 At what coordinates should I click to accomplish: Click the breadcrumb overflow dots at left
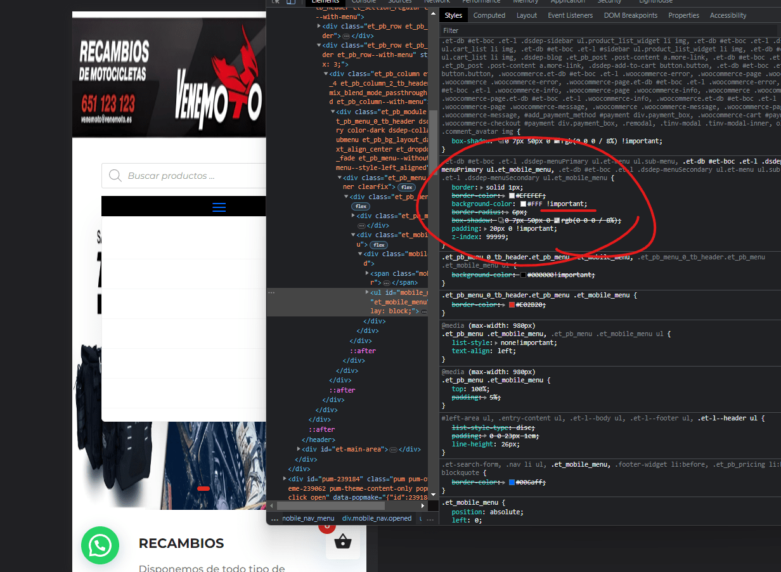tap(274, 519)
